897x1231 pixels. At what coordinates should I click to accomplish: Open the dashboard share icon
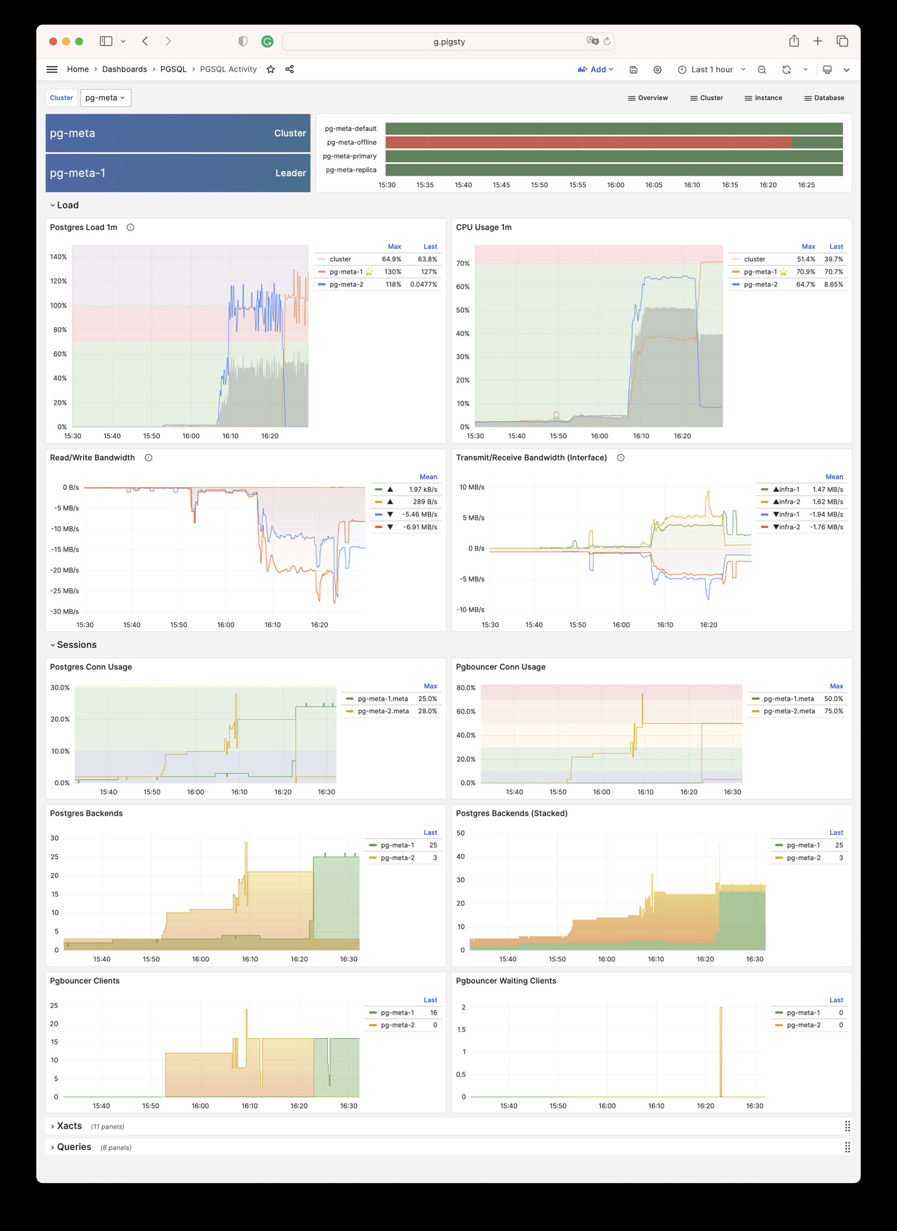[290, 69]
